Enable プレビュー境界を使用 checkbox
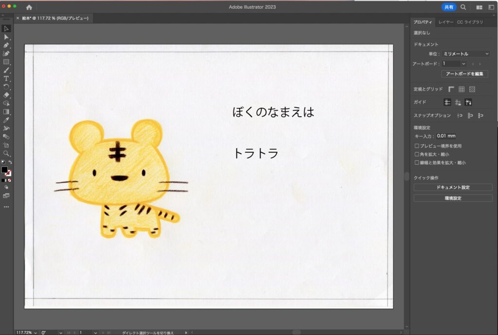Image resolution: width=498 pixels, height=335 pixels. pyautogui.click(x=417, y=146)
